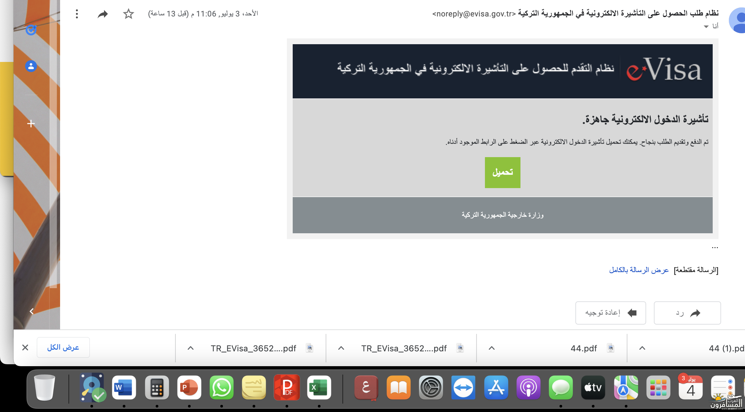Launch PowerPoint from the Dock
The height and width of the screenshot is (412, 745).
pyautogui.click(x=189, y=387)
